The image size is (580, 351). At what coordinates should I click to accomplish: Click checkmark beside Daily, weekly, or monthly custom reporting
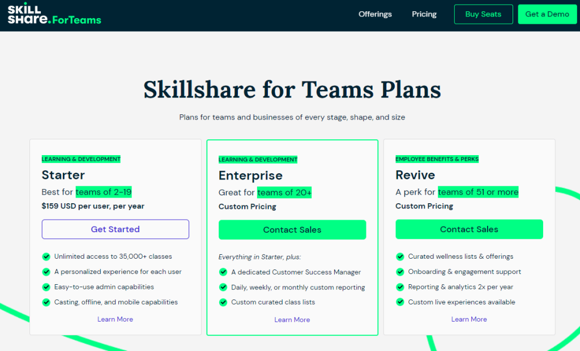click(x=223, y=288)
